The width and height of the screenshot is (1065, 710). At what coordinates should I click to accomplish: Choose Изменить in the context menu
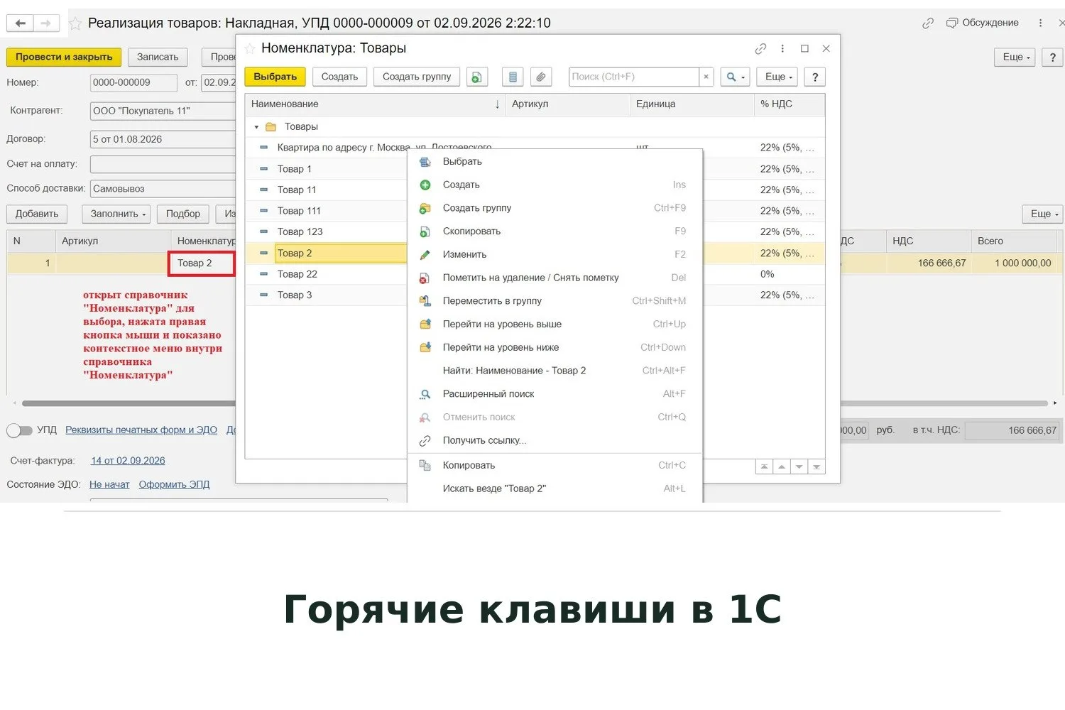(555, 254)
